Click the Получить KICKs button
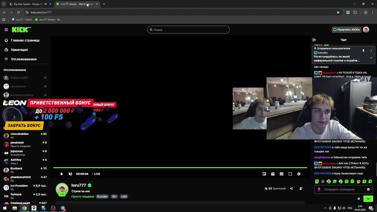The image size is (377, 212). (346, 30)
